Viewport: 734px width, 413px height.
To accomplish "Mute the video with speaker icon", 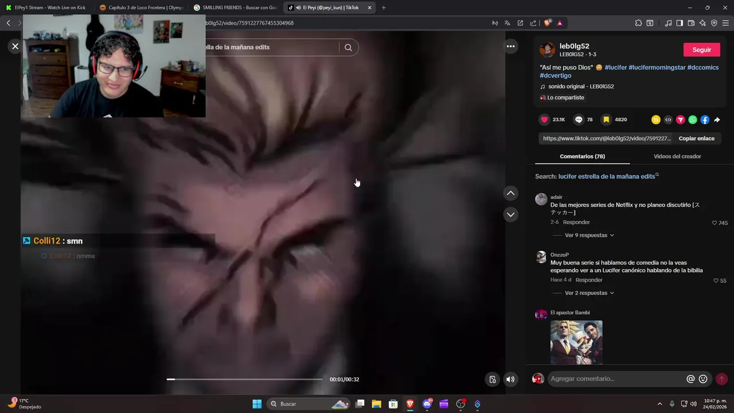I will [510, 379].
